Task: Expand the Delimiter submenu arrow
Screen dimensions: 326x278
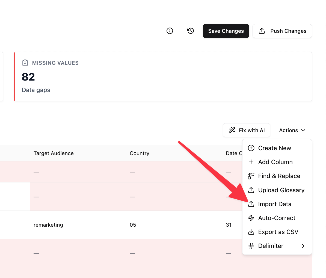Action: (x=303, y=246)
